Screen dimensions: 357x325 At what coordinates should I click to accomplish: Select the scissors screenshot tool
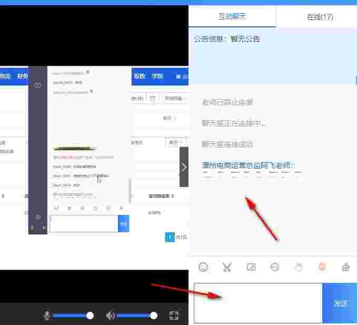(x=227, y=267)
